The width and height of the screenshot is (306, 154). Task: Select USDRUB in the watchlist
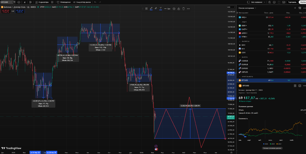point(271,61)
